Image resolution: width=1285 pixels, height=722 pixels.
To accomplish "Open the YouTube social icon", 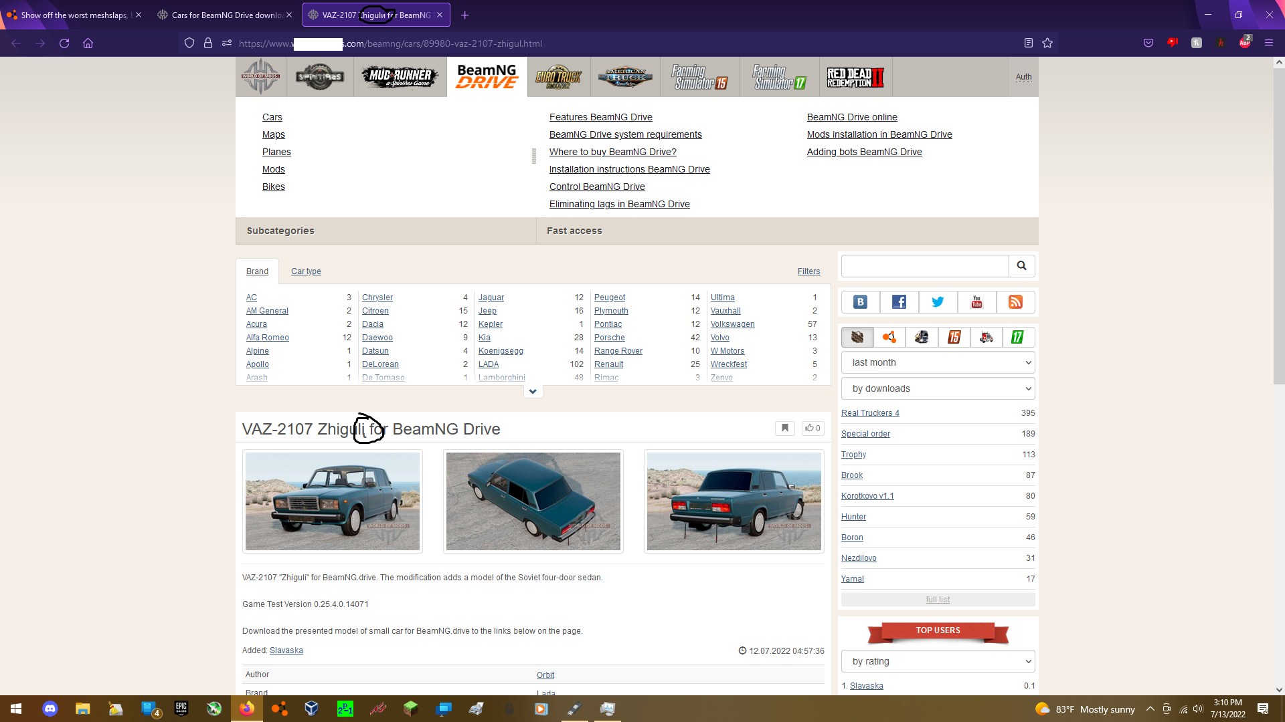I will [x=976, y=302].
